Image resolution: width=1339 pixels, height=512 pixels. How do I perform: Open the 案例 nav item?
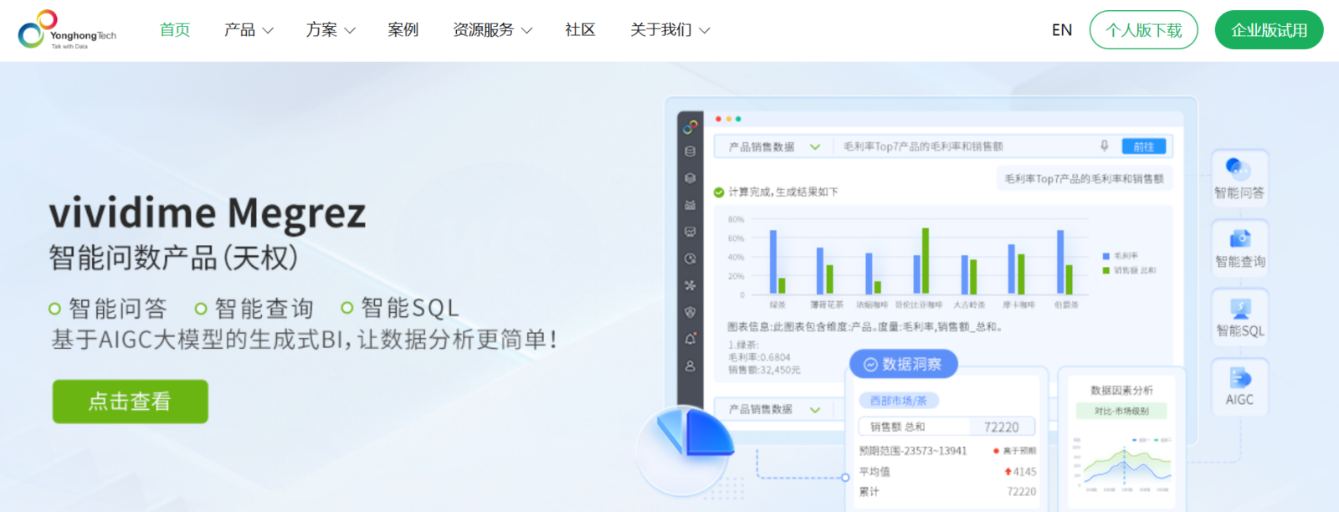403,30
